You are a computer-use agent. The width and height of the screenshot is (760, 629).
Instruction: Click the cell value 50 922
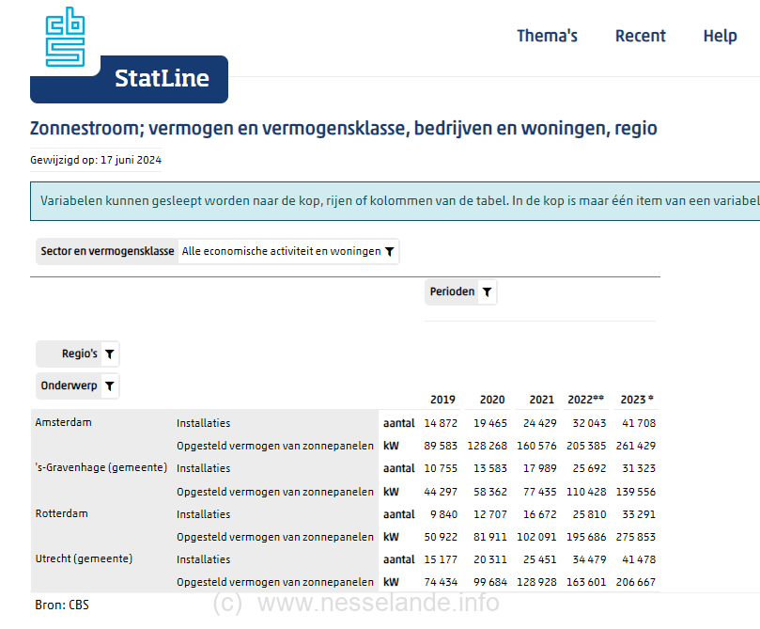tap(441, 538)
